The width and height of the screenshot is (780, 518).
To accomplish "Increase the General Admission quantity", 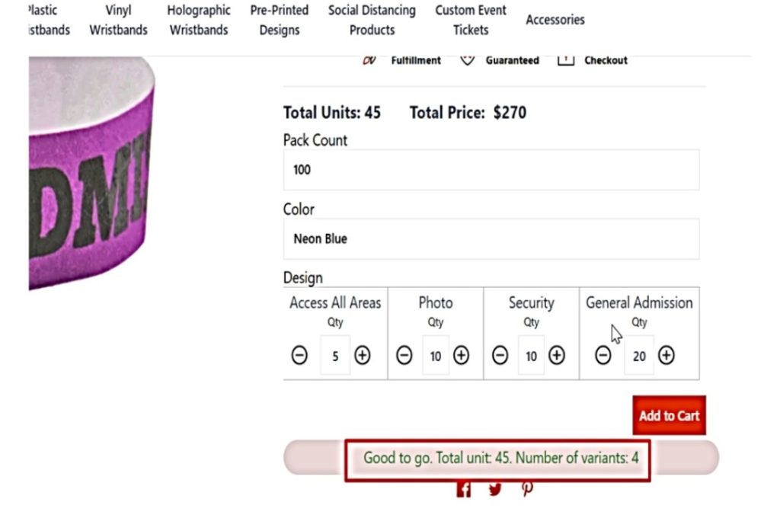I will pos(667,355).
